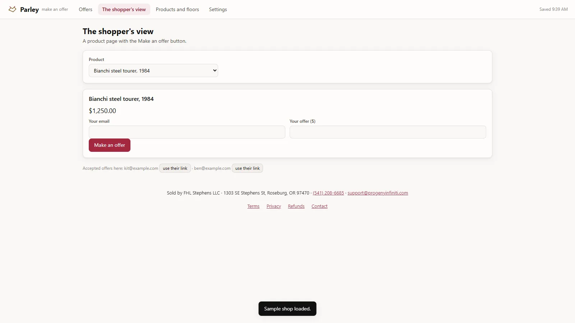Click the 'Sample shop loaded.' toast
Screen dimensions: 575x323
point(287,309)
